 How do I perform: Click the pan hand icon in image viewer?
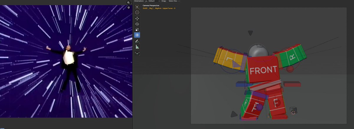coord(129,7)
